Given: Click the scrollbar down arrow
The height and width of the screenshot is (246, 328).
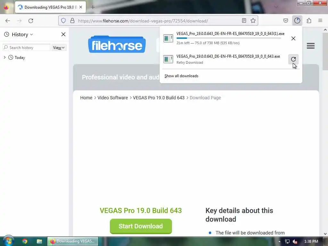Looking at the screenshot, I should (x=325, y=234).
